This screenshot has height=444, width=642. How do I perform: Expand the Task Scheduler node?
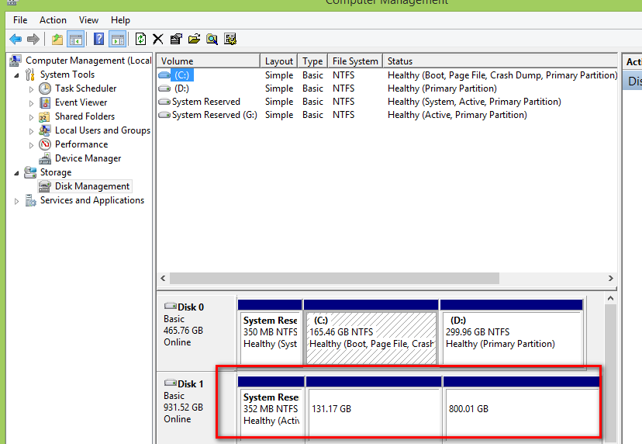tap(31, 89)
